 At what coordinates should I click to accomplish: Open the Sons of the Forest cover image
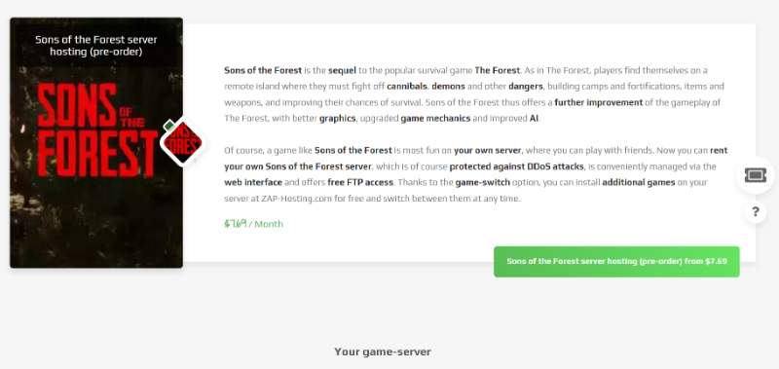[96, 143]
